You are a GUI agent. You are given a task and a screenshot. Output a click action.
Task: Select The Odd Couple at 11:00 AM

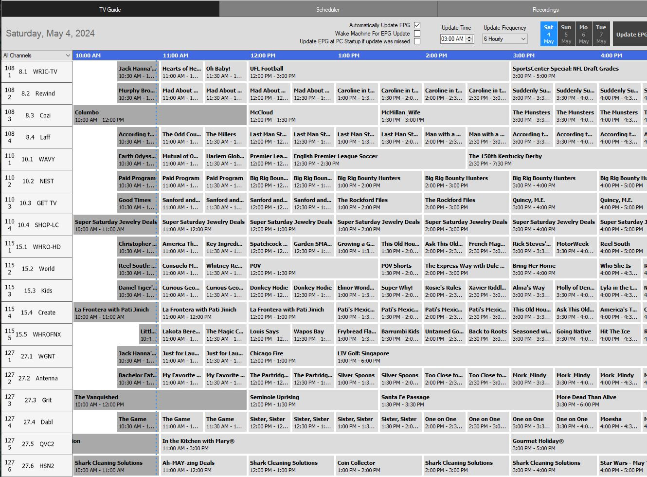181,138
